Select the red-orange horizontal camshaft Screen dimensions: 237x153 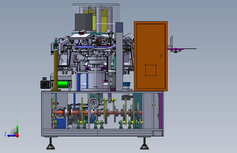coord(98,113)
